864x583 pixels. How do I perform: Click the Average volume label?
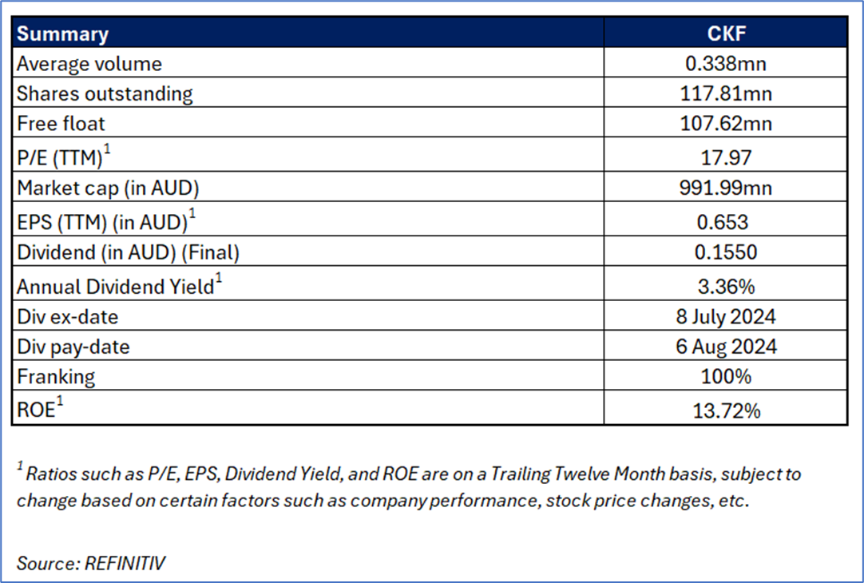point(89,64)
